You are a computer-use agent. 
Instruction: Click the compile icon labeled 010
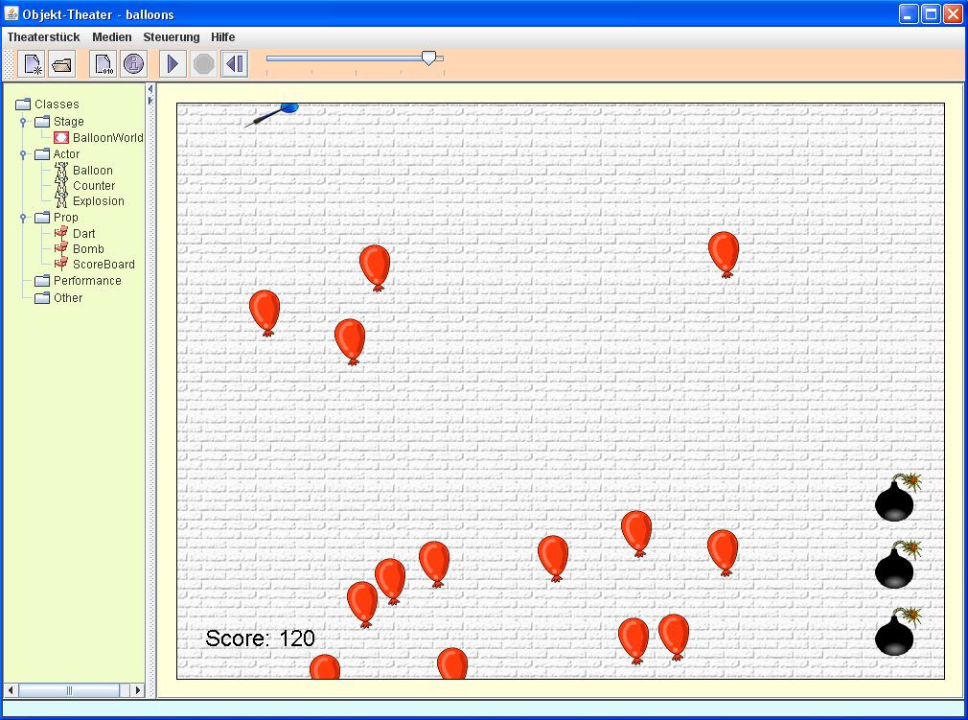103,64
